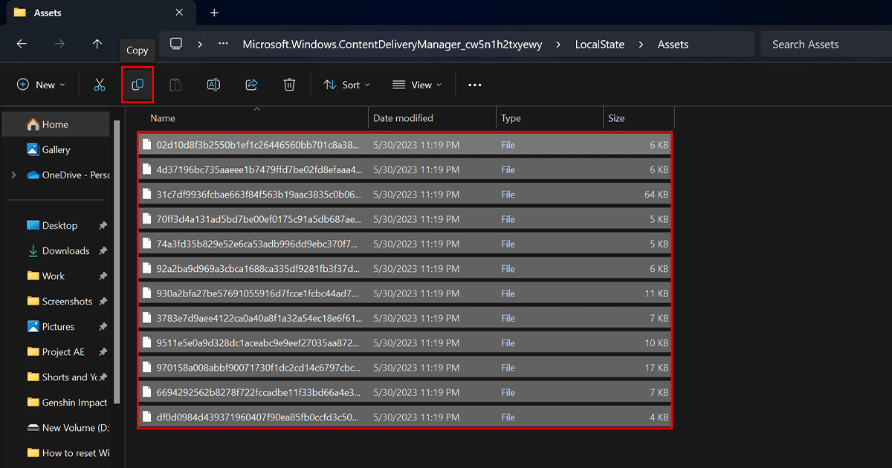Open the View dropdown menu
Viewport: 892px width, 468px height.
417,85
